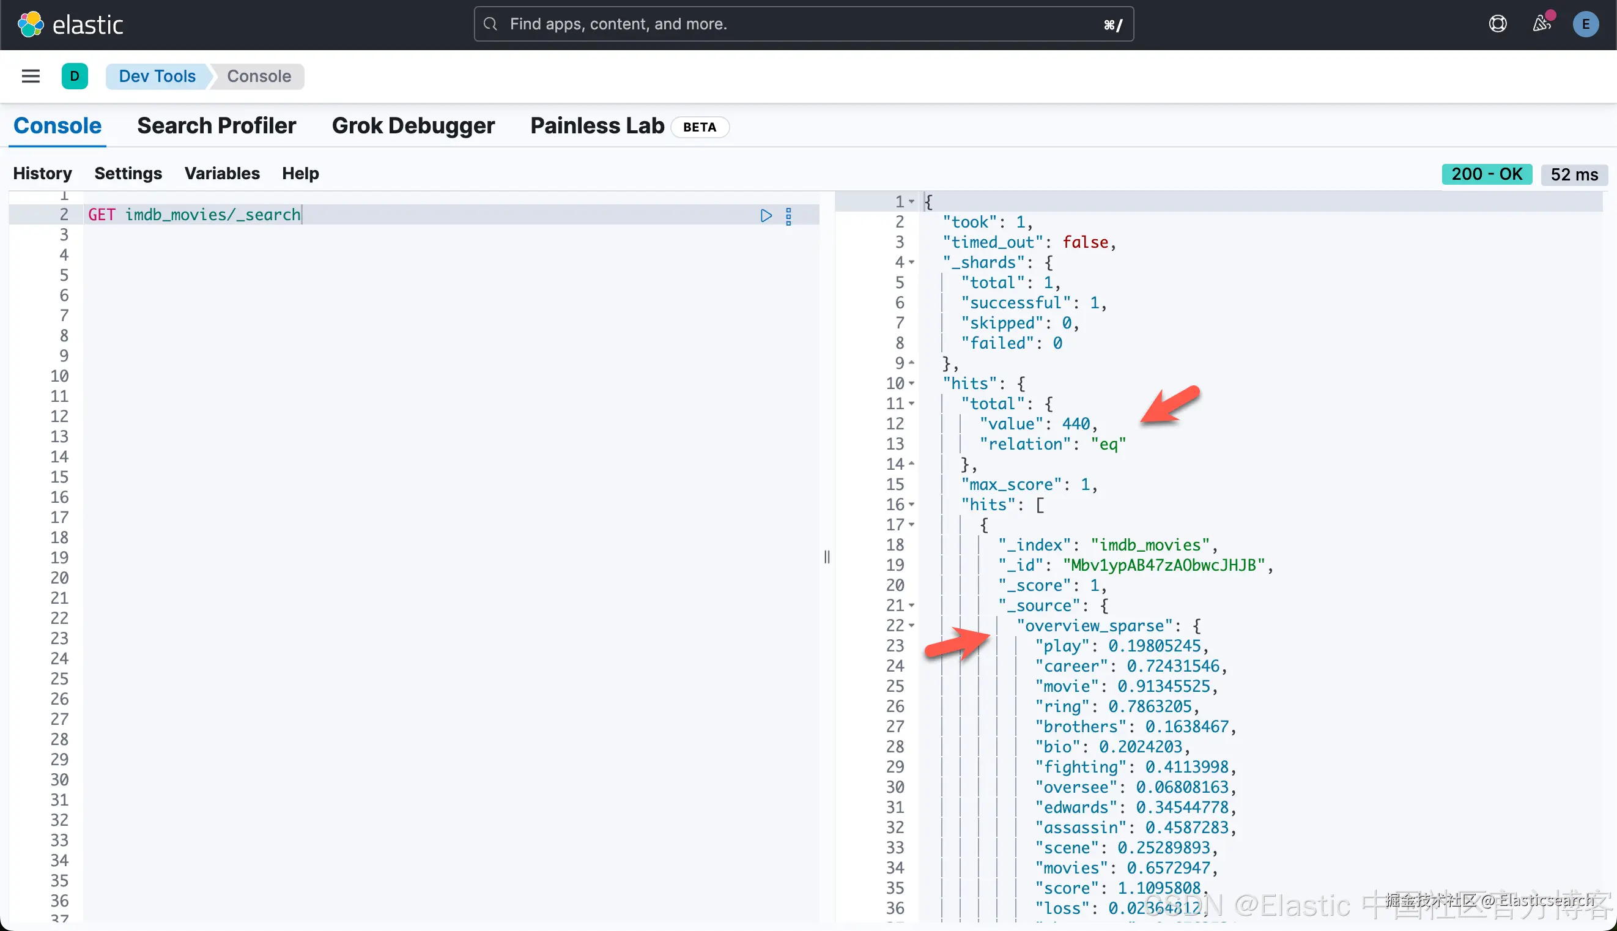
Task: Click the green D space avatar
Action: 75,76
